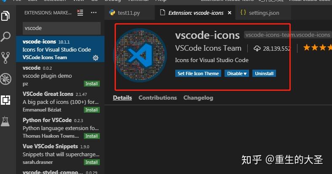
Task: Open the Source Control view
Action: tap(5, 58)
